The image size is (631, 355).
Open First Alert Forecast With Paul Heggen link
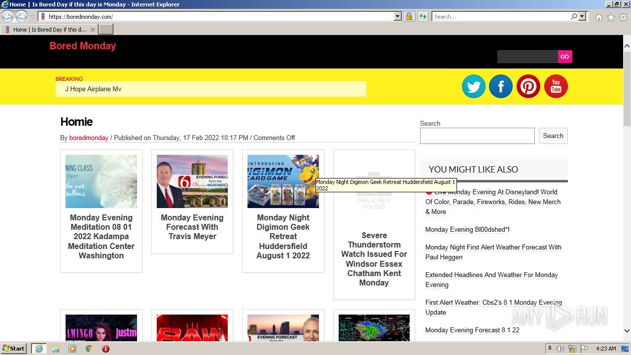[x=493, y=252]
